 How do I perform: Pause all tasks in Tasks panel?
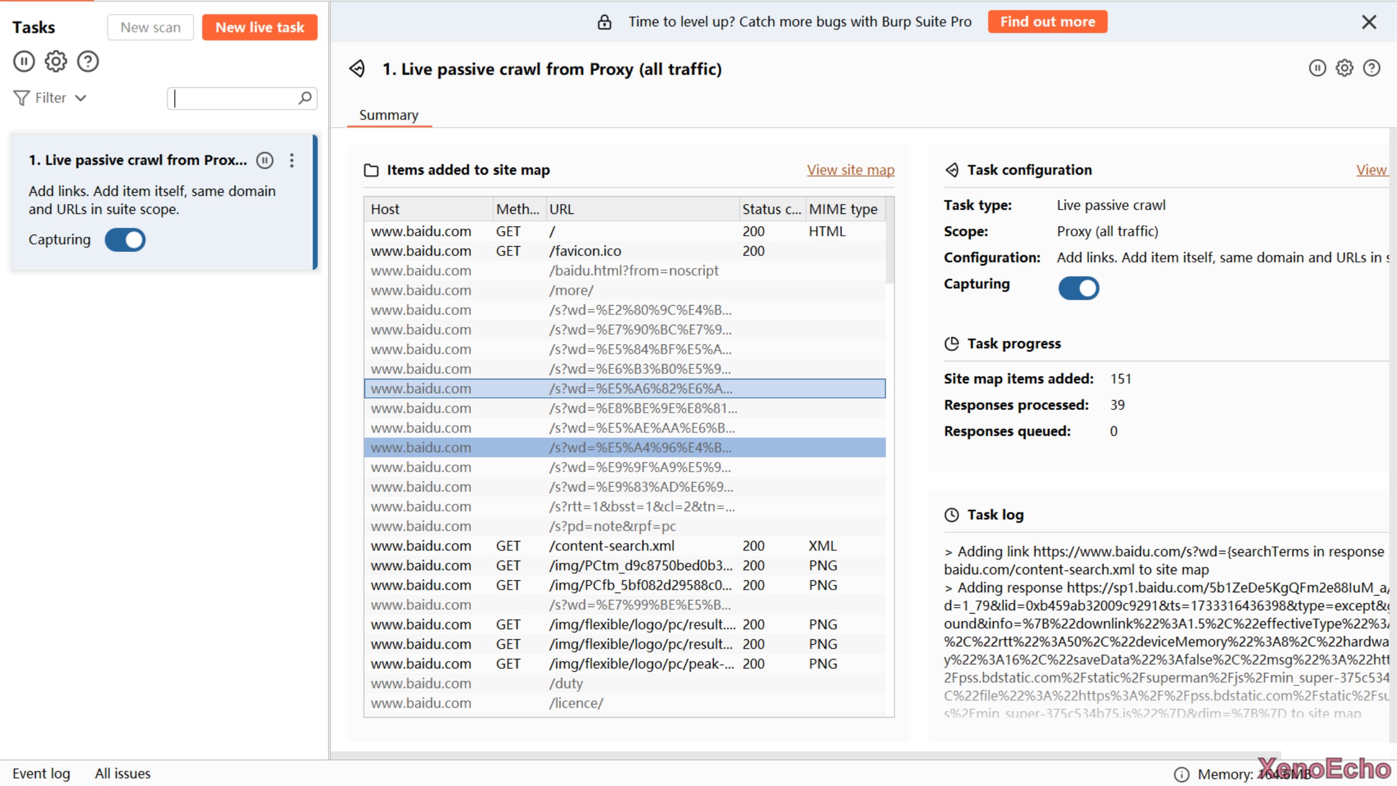(x=24, y=61)
